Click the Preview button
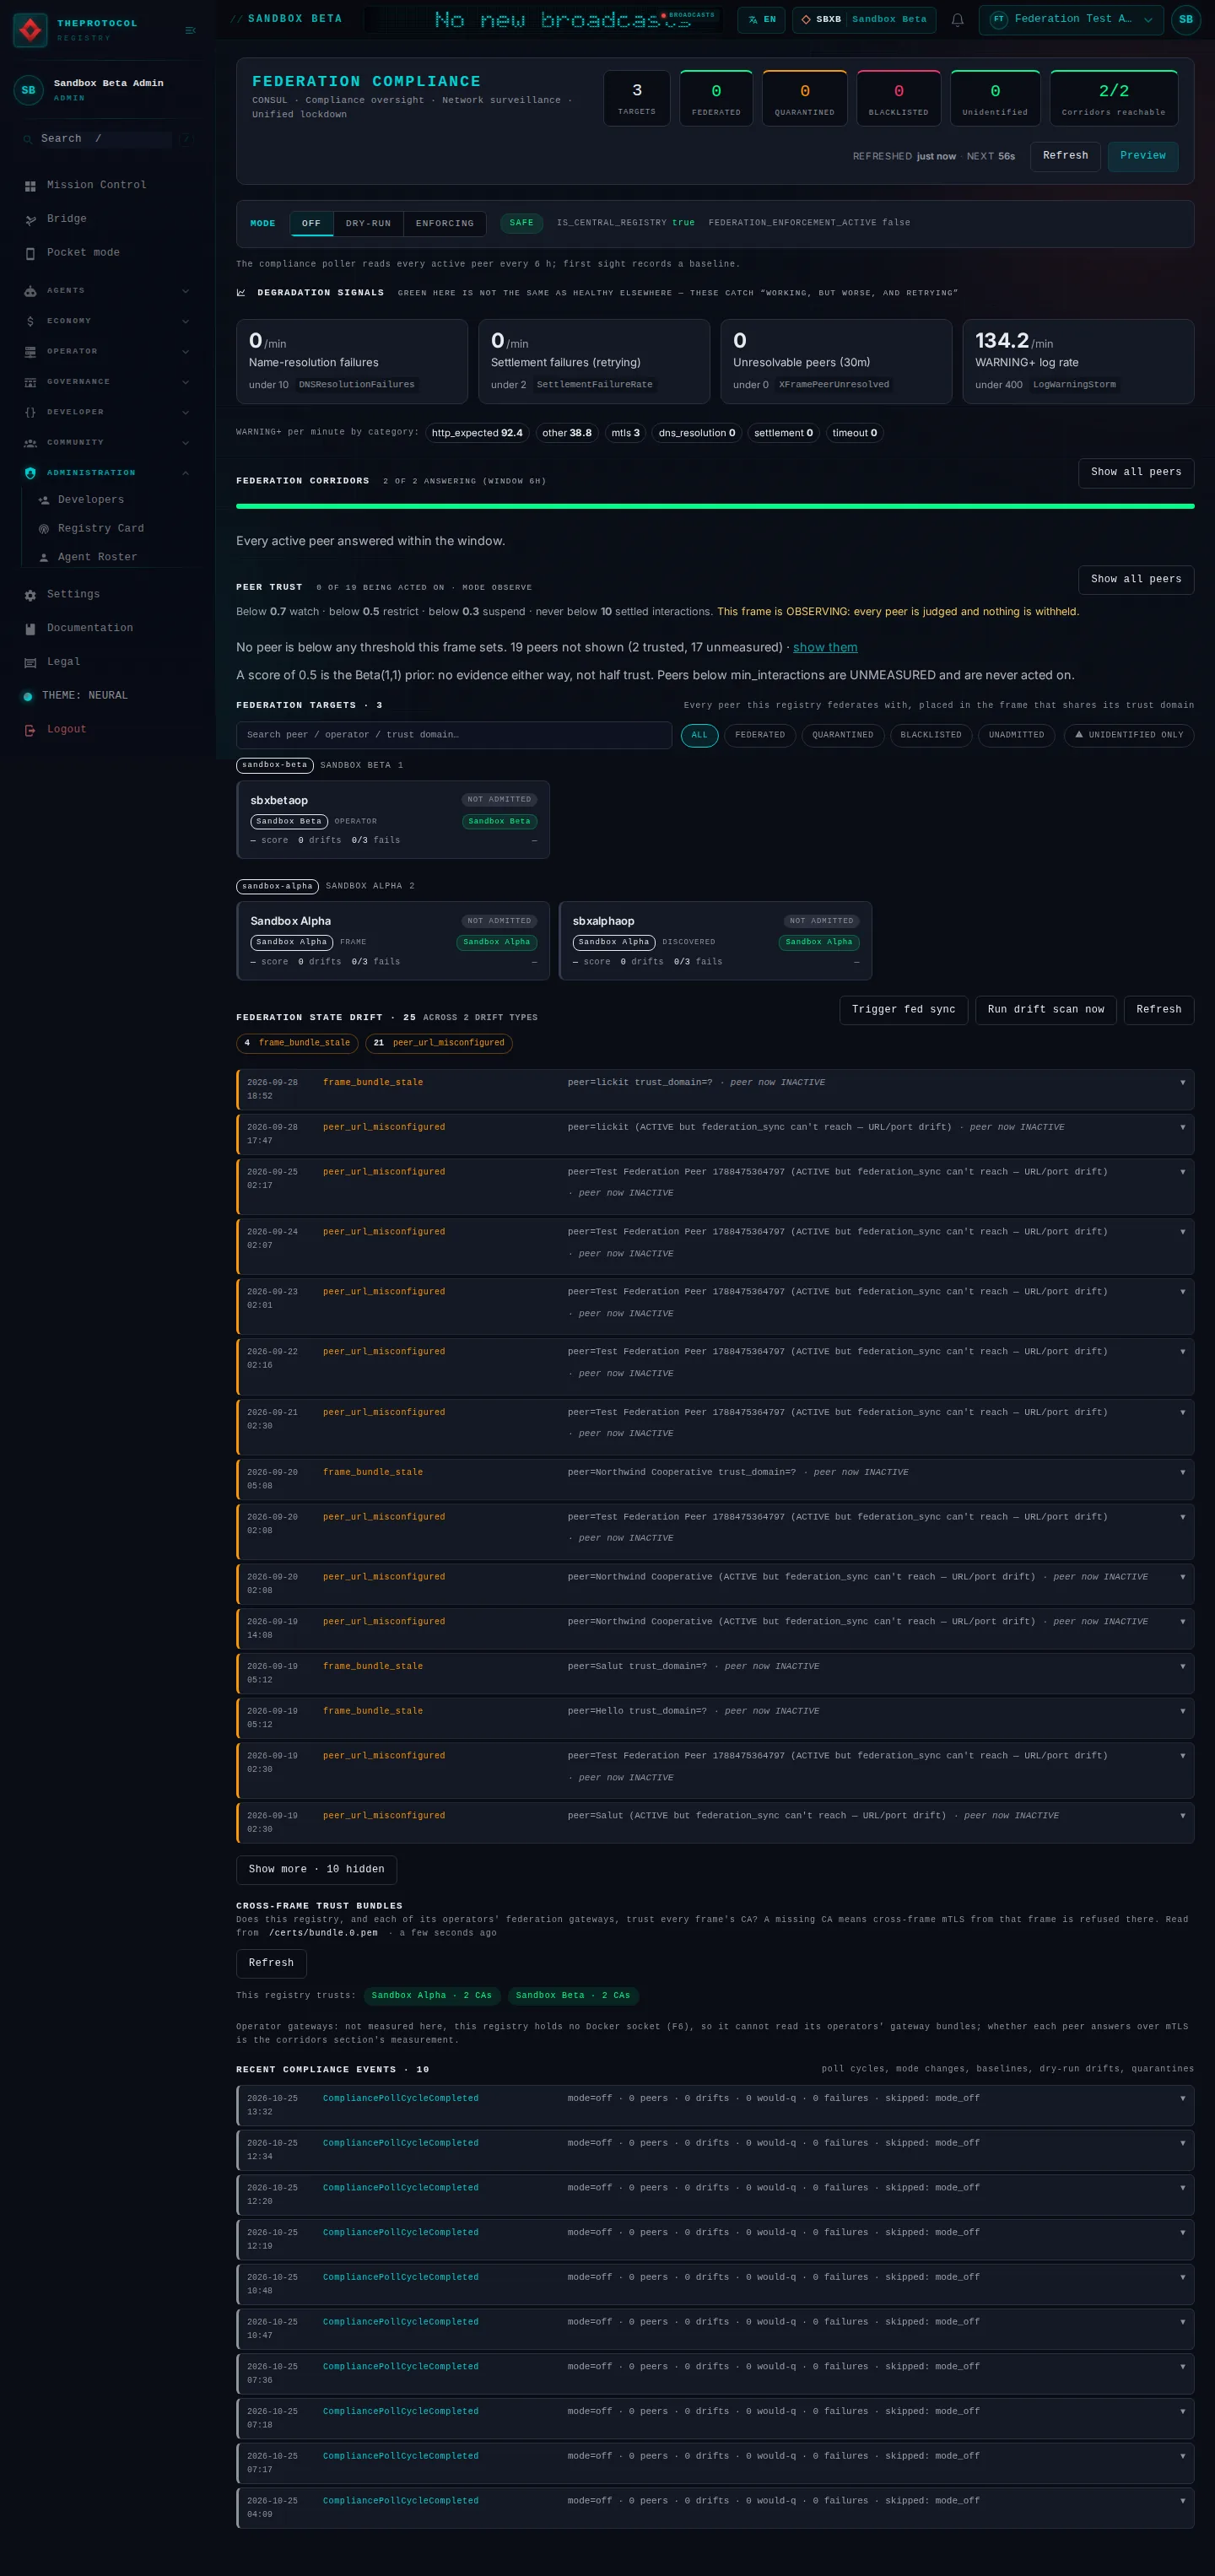The height and width of the screenshot is (2576, 1215). (1142, 156)
